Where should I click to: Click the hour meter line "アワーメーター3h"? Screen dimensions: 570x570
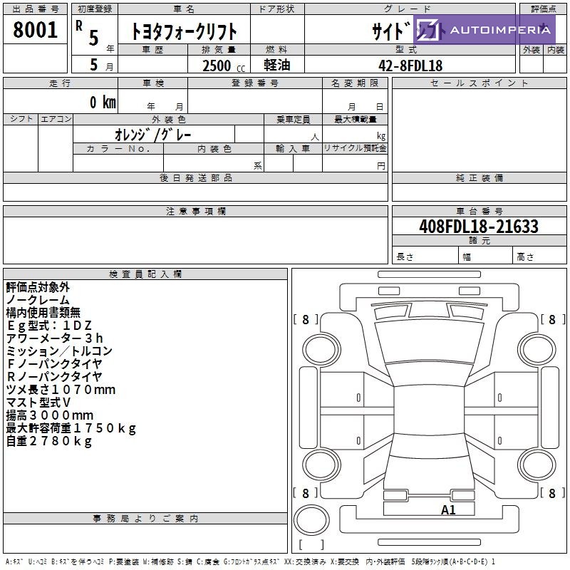pyautogui.click(x=55, y=338)
